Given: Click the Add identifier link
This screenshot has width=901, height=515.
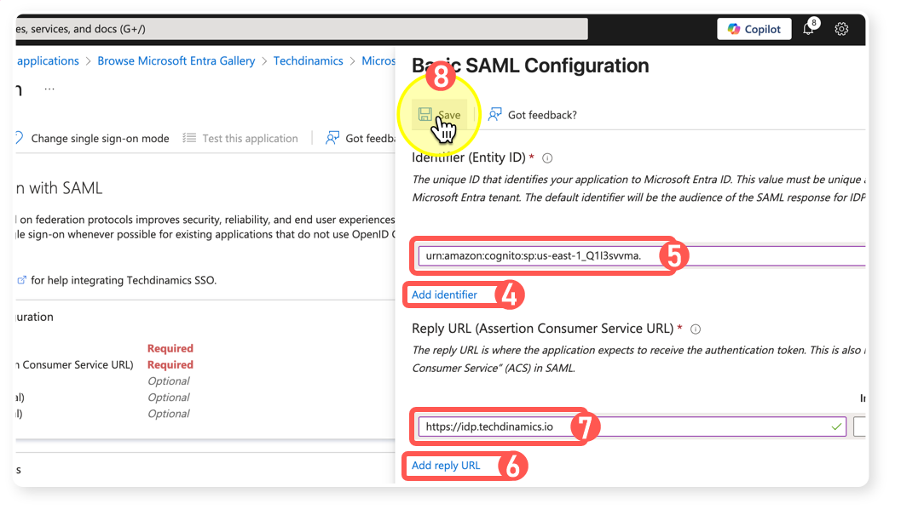Looking at the screenshot, I should pos(444,295).
